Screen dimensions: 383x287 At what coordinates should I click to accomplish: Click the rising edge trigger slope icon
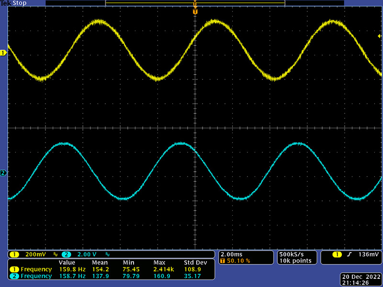[349, 254]
